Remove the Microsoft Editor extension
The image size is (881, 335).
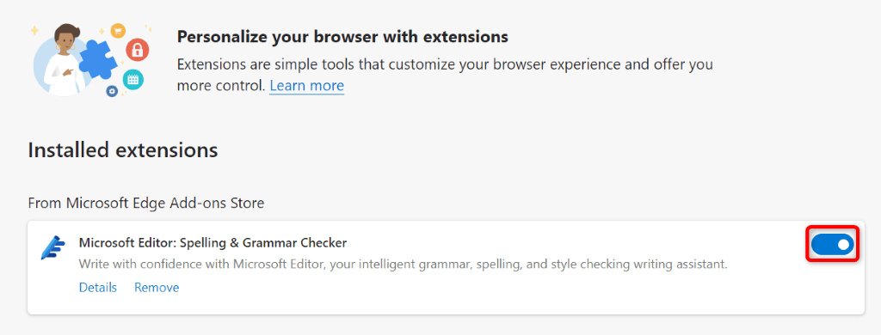(x=157, y=288)
